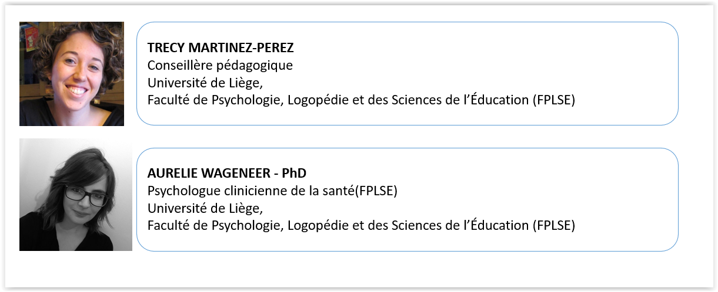718x292 pixels.
Task: Click the Faculté de Psychologie line in top card
Action: (360, 100)
